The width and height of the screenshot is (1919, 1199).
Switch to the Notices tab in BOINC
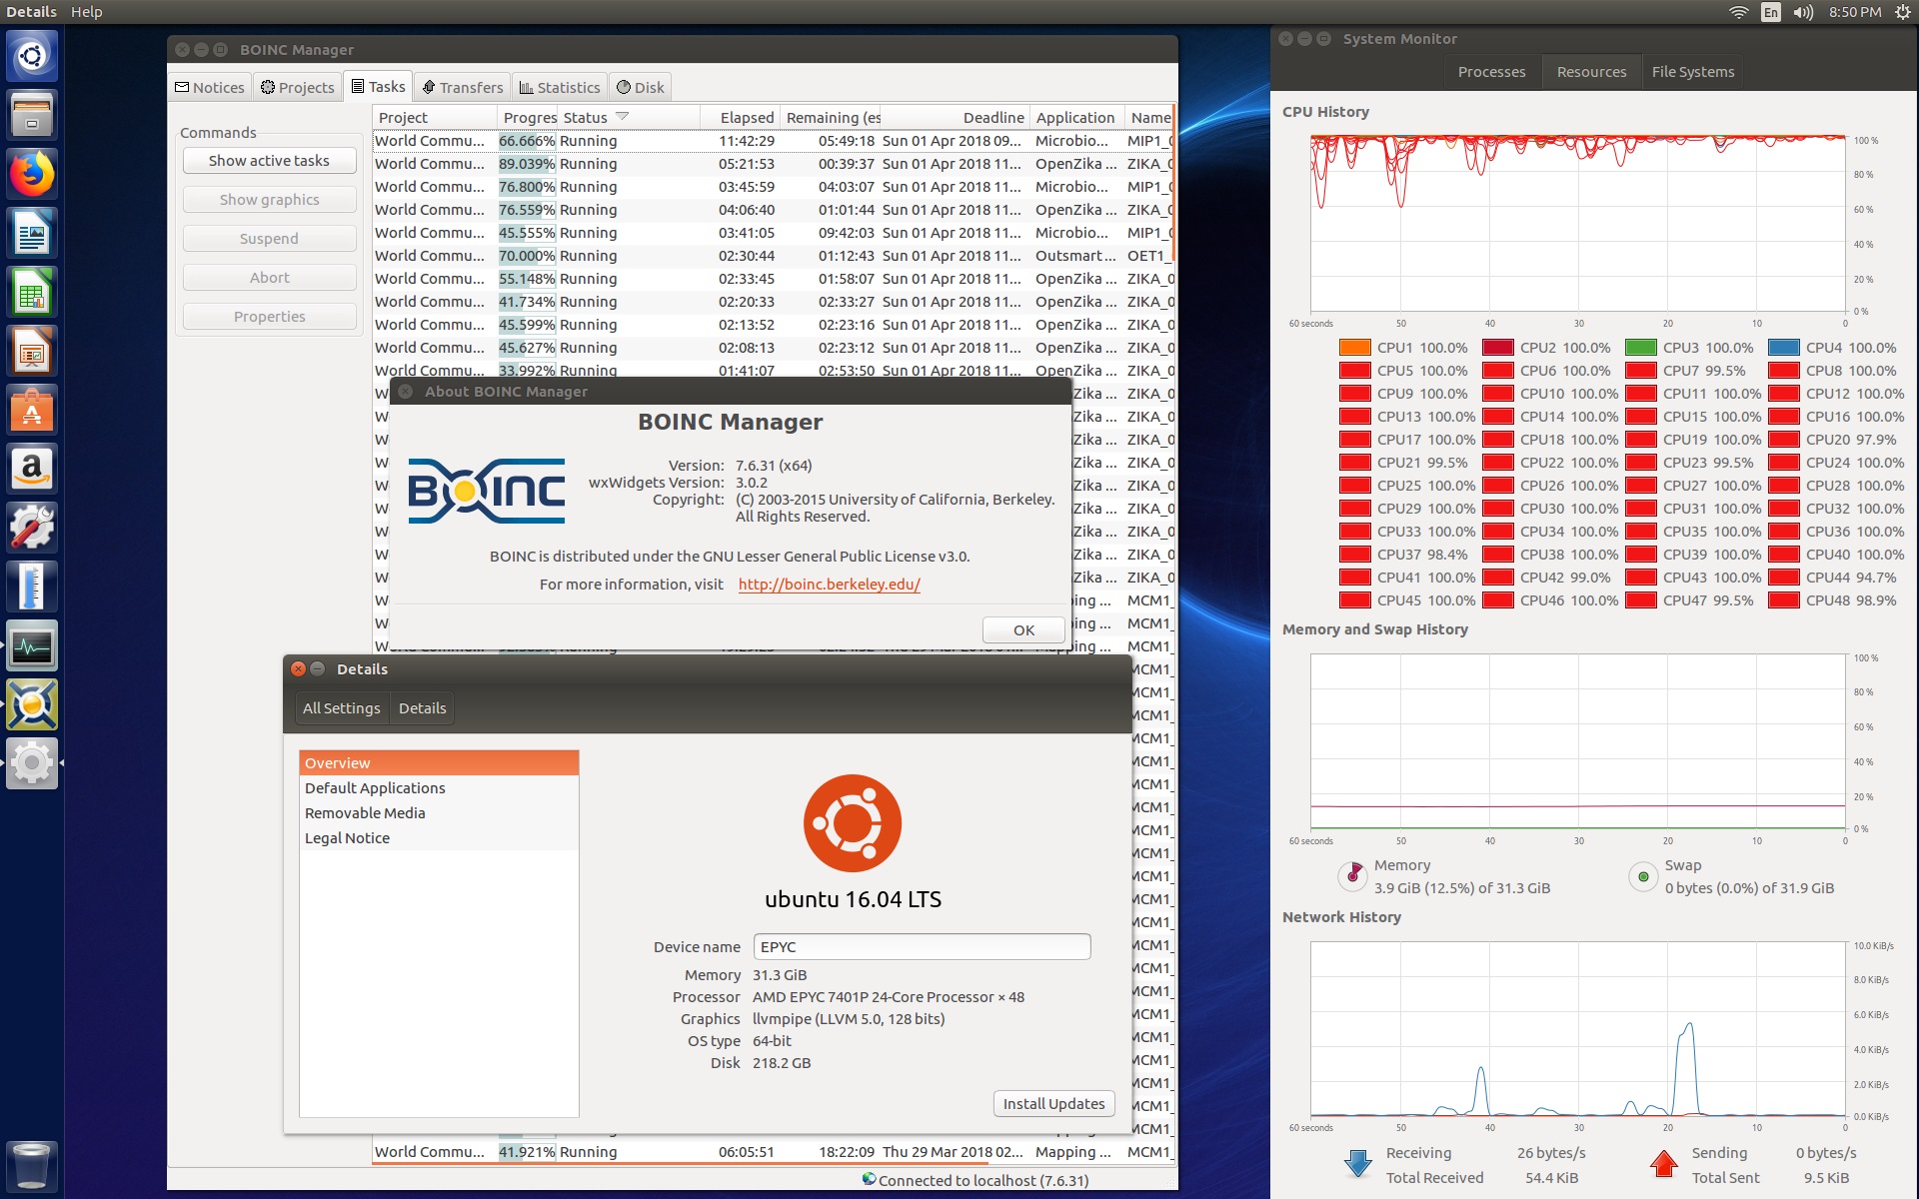coord(210,87)
